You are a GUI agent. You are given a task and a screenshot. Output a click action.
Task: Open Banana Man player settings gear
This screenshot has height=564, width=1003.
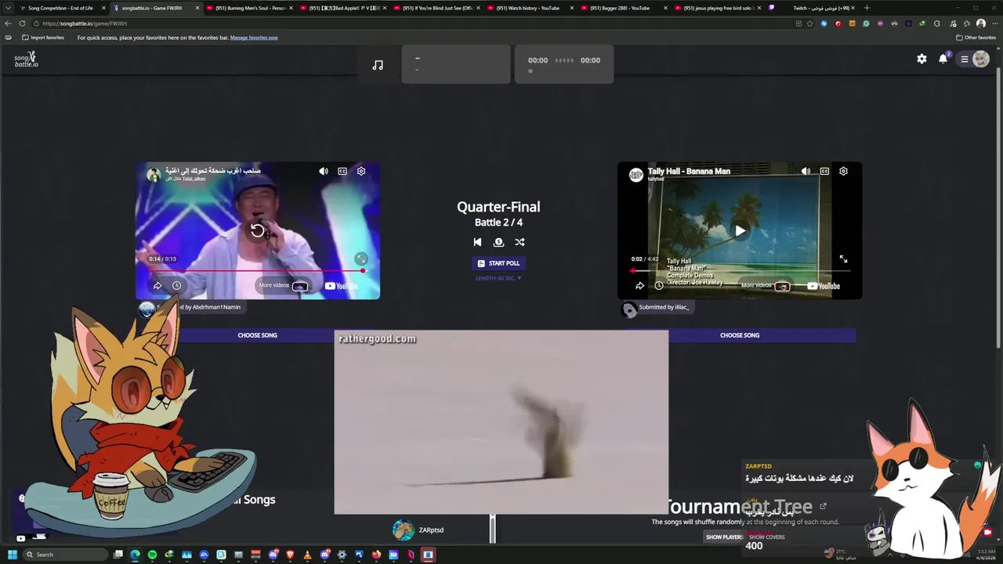pos(843,171)
